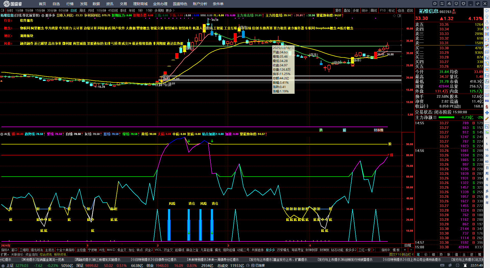Click the 财涨榜 marker above the AI龙 panel

[x=378, y=130]
